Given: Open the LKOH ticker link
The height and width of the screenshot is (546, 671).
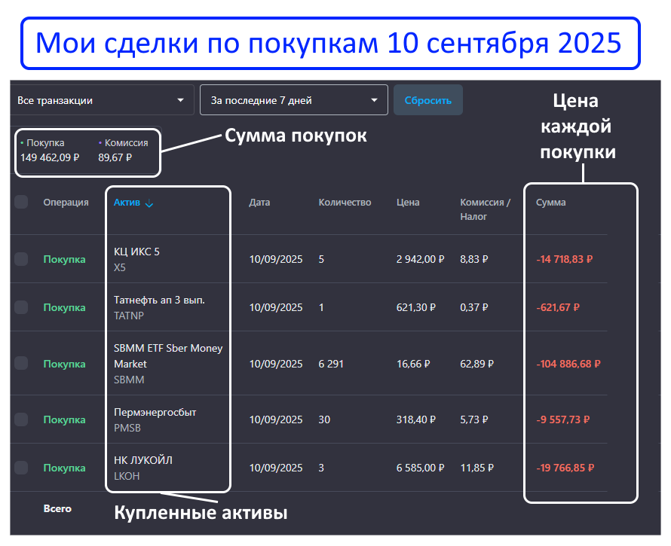Looking at the screenshot, I should click(126, 476).
